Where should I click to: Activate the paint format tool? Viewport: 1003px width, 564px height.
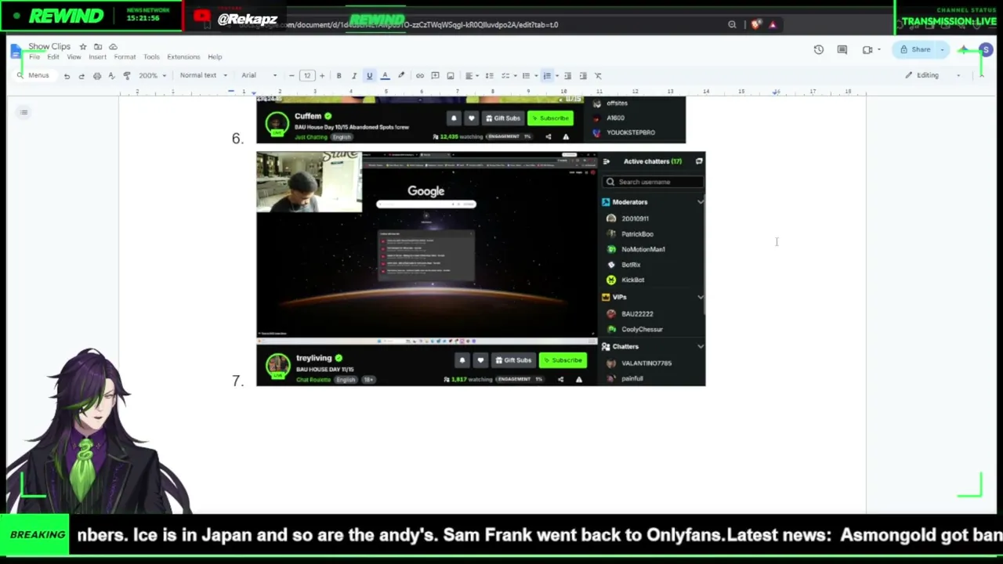127,76
